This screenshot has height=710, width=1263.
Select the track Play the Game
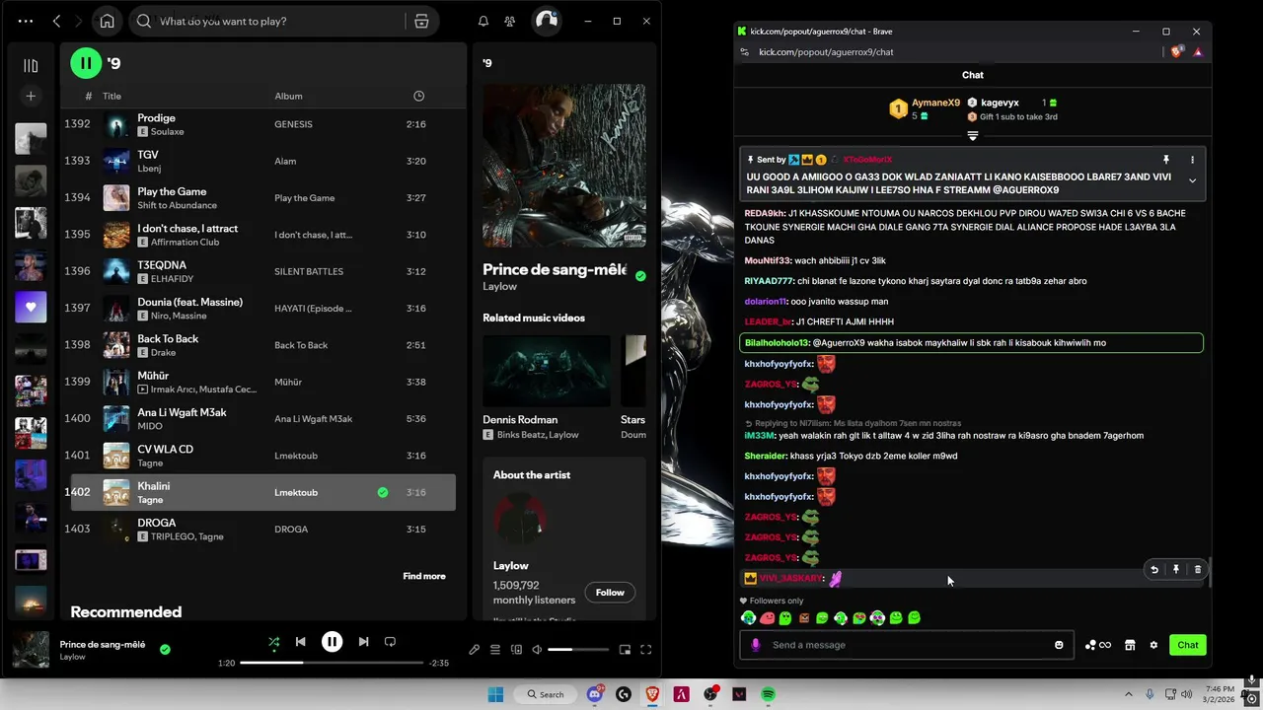[262, 197]
